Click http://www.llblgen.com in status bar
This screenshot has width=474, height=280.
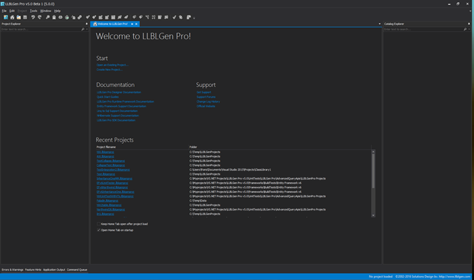454,277
